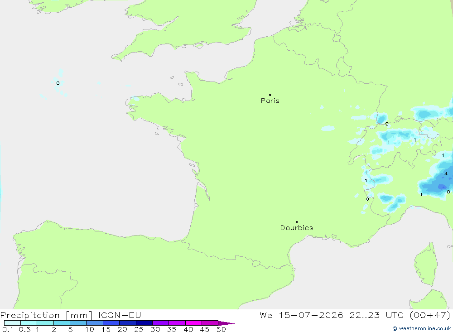The width and height of the screenshot is (453, 332).
Task: Select the 10–15 mm legend color swatch
Action: click(x=95, y=323)
